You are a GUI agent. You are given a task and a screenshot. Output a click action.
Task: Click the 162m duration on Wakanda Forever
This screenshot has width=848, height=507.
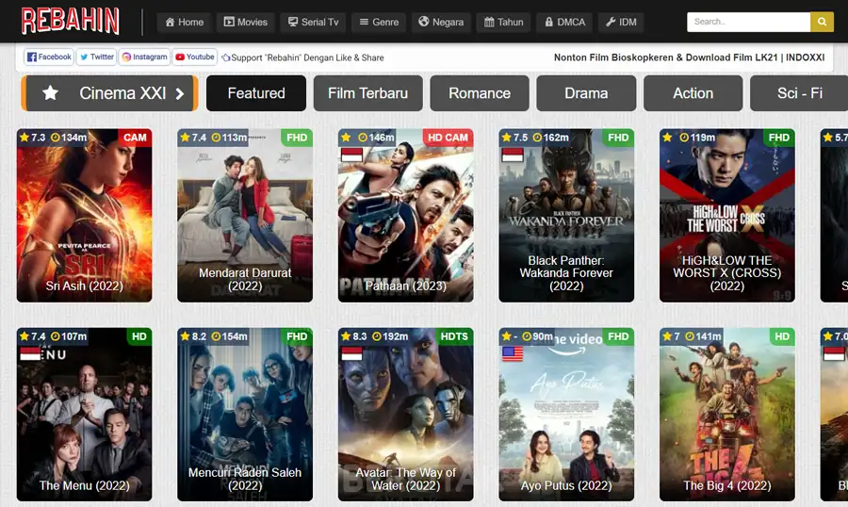click(550, 138)
